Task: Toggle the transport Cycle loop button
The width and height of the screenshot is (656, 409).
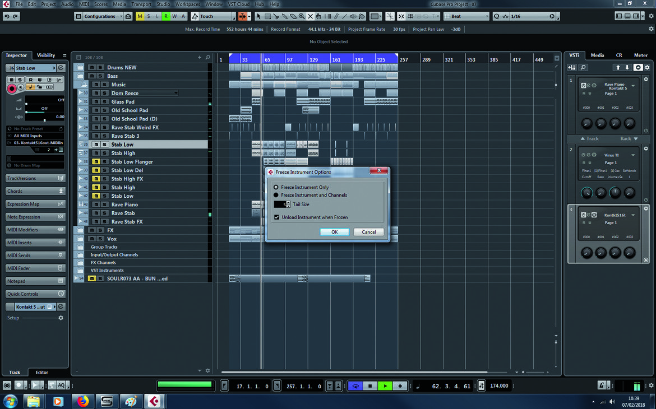Action: [355, 386]
